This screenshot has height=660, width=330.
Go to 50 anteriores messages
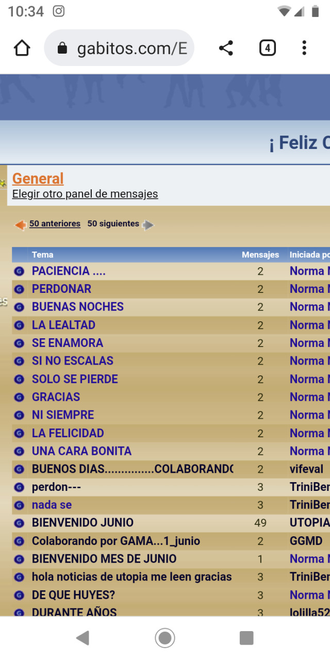(x=55, y=224)
